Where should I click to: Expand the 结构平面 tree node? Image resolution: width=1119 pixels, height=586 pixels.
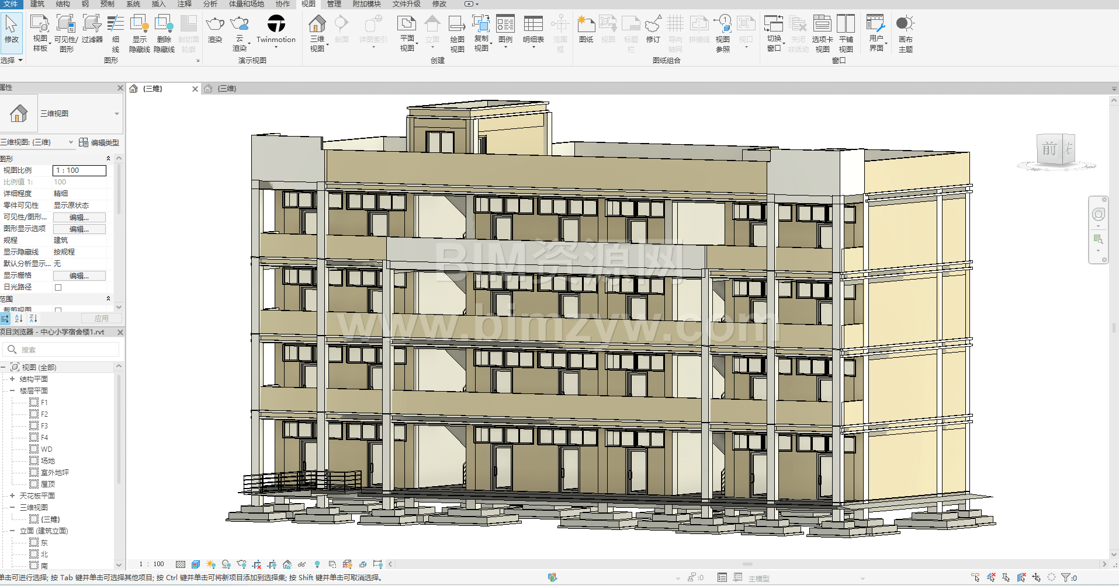(12, 379)
